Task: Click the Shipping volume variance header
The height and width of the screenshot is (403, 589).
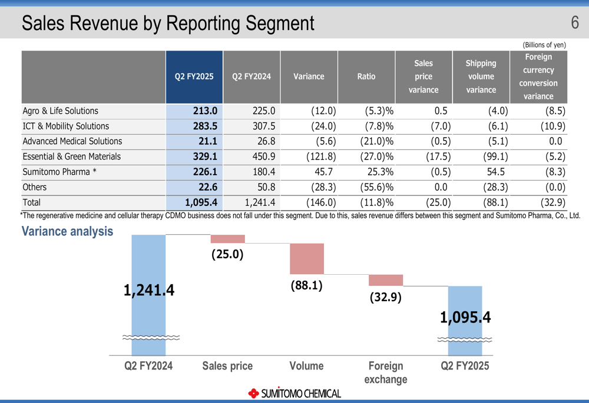Action: pos(481,76)
